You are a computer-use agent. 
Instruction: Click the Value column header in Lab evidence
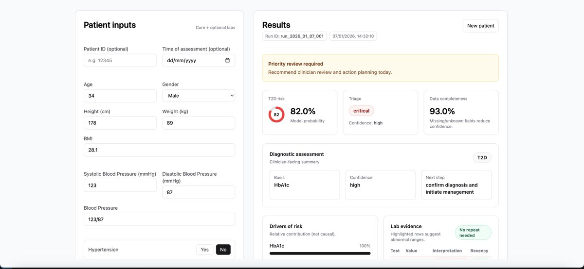tap(411, 251)
